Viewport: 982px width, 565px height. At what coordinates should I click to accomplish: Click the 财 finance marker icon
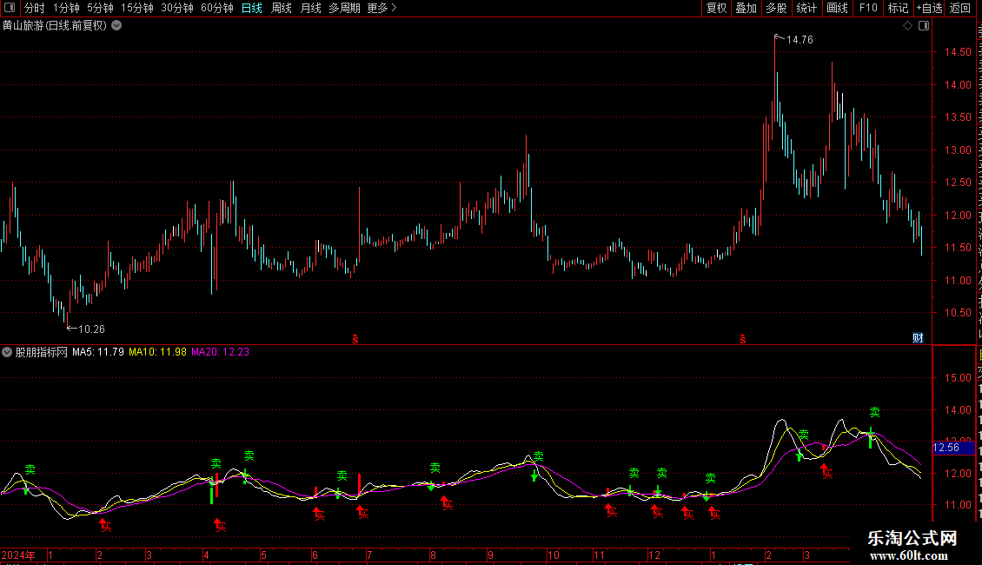click(x=918, y=338)
